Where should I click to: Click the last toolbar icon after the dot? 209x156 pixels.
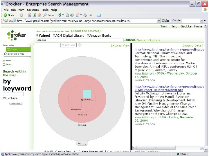point(99,15)
